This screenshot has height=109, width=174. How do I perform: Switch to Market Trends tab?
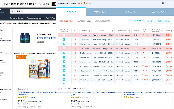[100, 12]
